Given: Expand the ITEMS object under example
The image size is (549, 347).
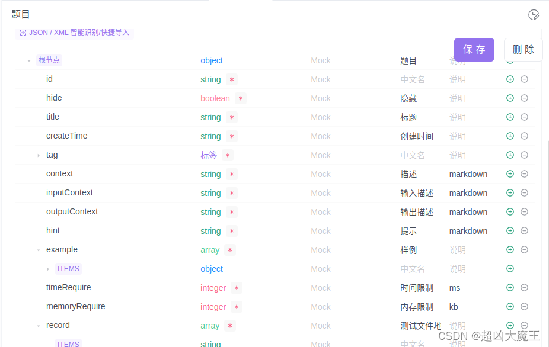Looking at the screenshot, I should pyautogui.click(x=48, y=269).
